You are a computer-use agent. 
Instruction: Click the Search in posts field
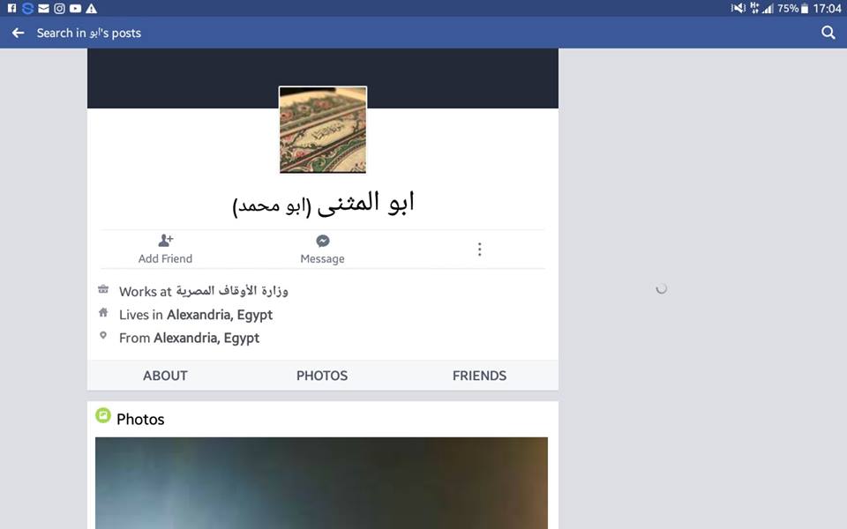coord(88,33)
